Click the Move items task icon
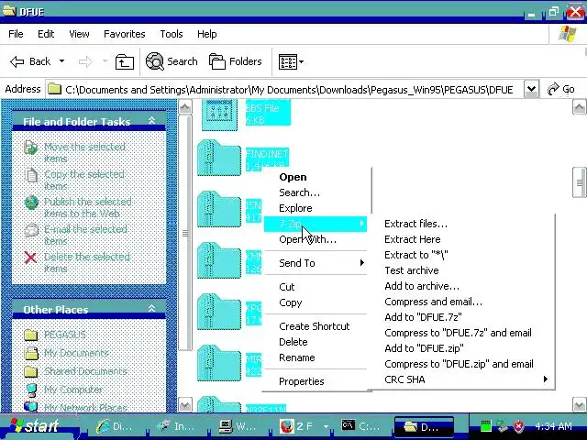The image size is (587, 440). [30, 148]
